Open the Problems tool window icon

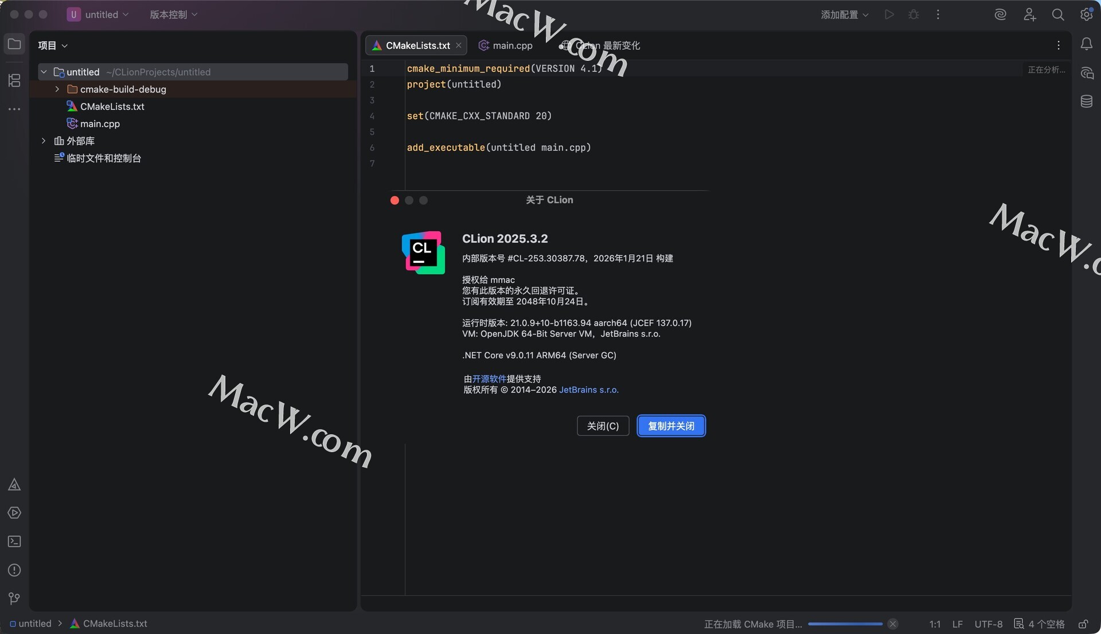(x=14, y=570)
